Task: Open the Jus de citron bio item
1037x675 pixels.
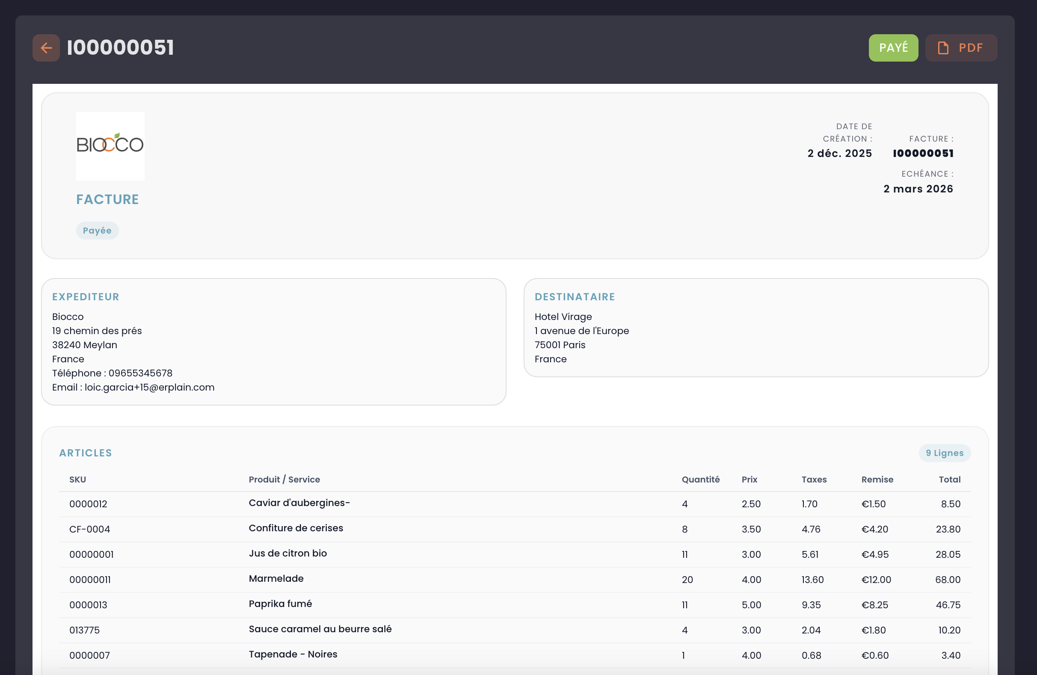Action: pyautogui.click(x=287, y=554)
